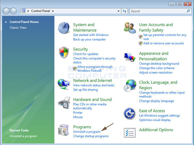
Task: Click Optimize visual display
Action: coord(155,120)
